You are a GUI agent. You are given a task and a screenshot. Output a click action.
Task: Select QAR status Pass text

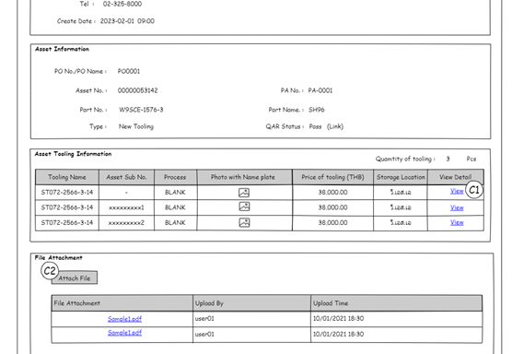(x=316, y=126)
